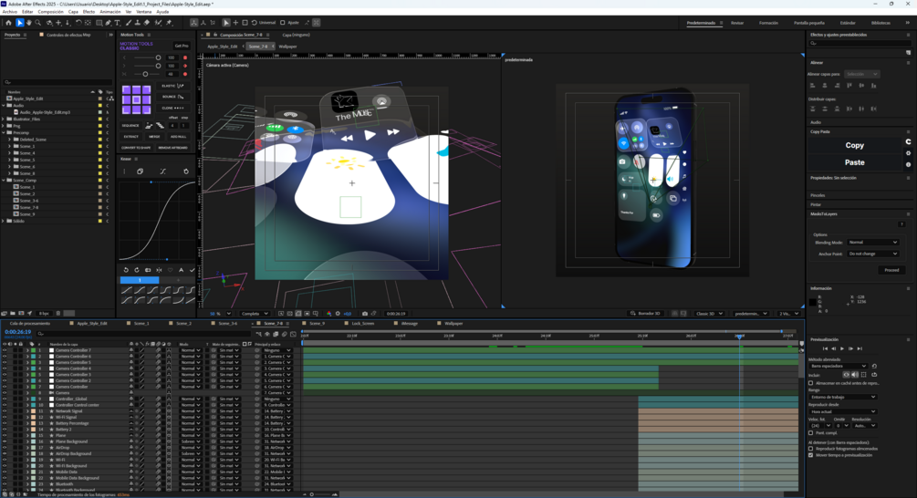The width and height of the screenshot is (917, 498).
Task: Enable Almacenar en caché antes de reproducir checkbox
Action: click(x=811, y=383)
